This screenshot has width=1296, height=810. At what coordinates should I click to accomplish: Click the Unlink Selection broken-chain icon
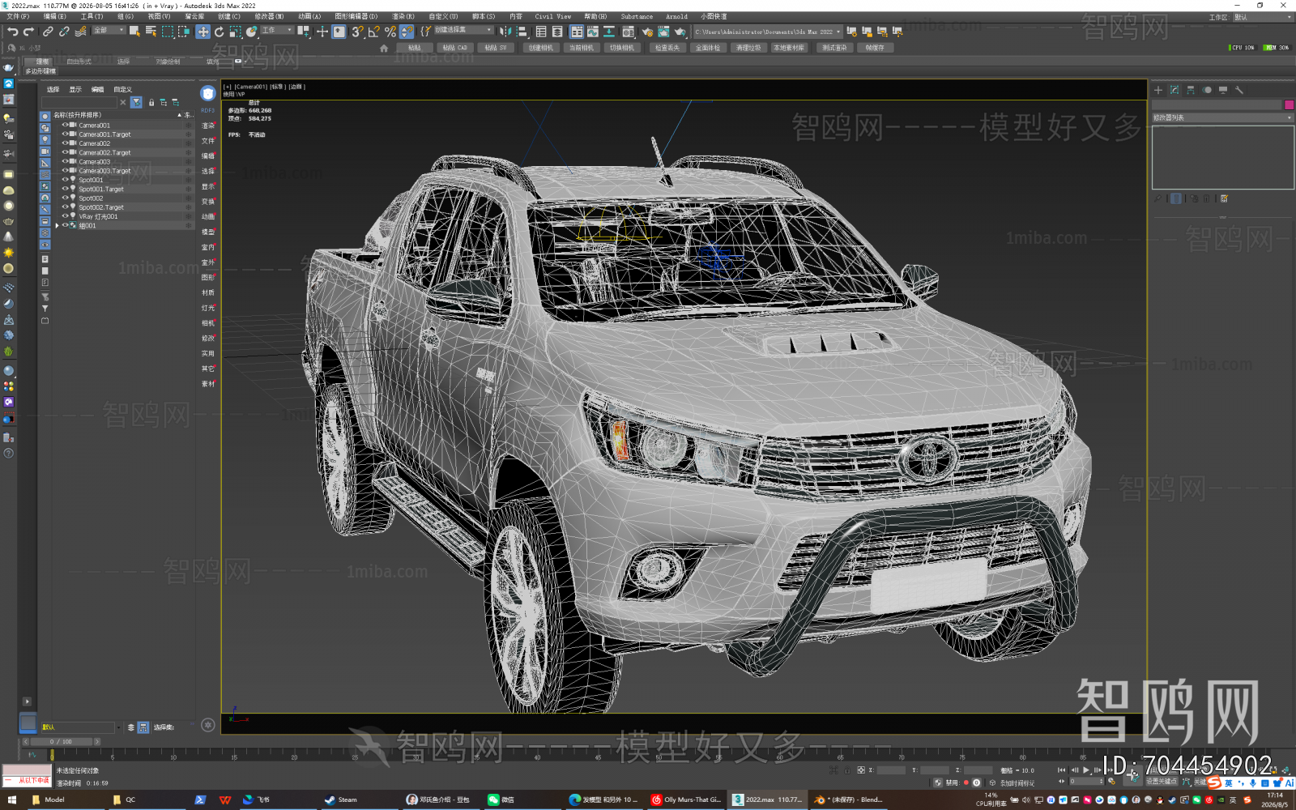click(x=64, y=32)
